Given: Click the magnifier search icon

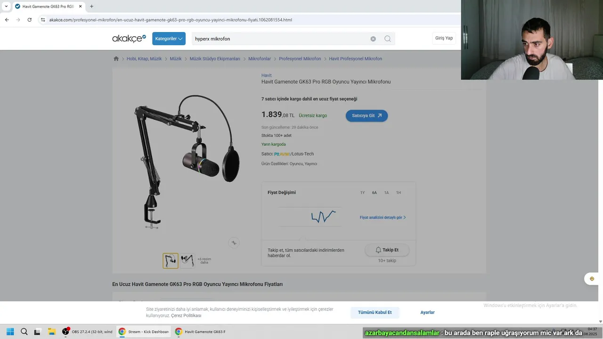Looking at the screenshot, I should coord(388,39).
